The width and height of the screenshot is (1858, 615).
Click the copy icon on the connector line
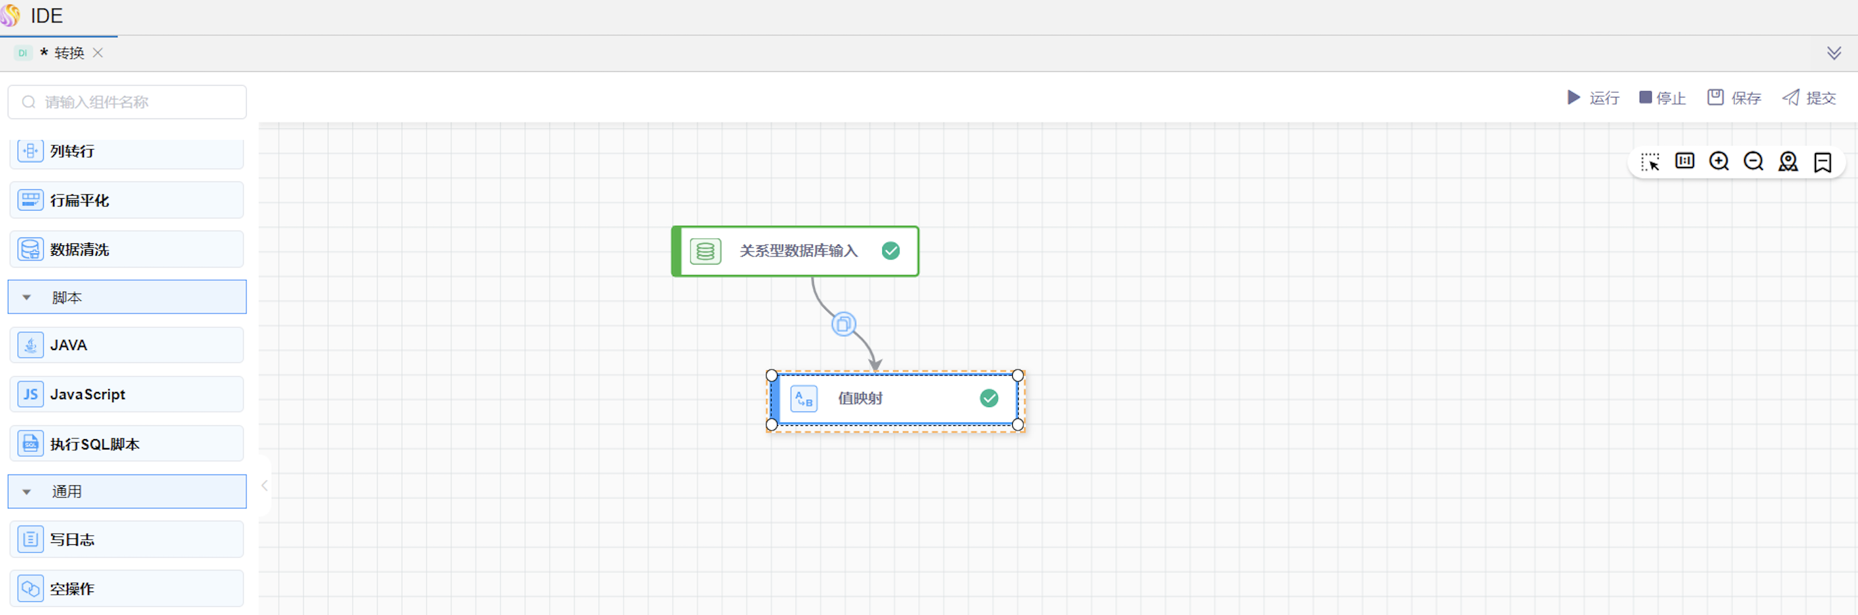tap(843, 324)
